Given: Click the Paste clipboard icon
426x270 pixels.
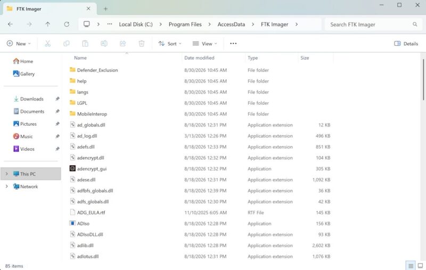Looking at the screenshot, I should (85, 44).
